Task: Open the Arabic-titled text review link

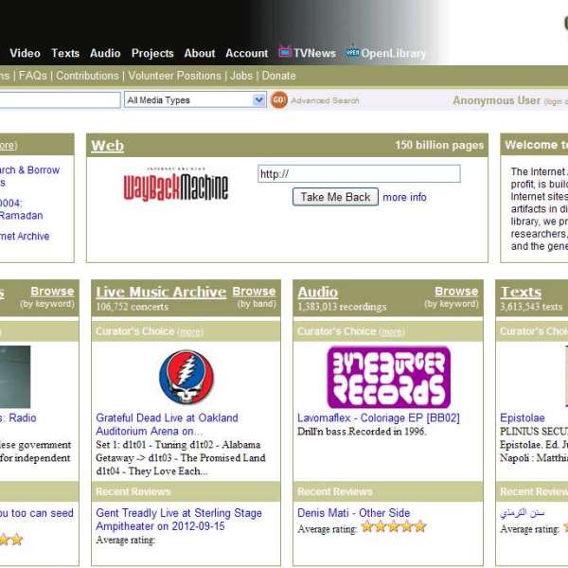Action: 522,513
